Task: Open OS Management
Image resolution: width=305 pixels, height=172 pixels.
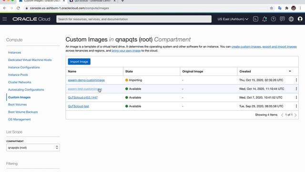Action: (x=19, y=119)
